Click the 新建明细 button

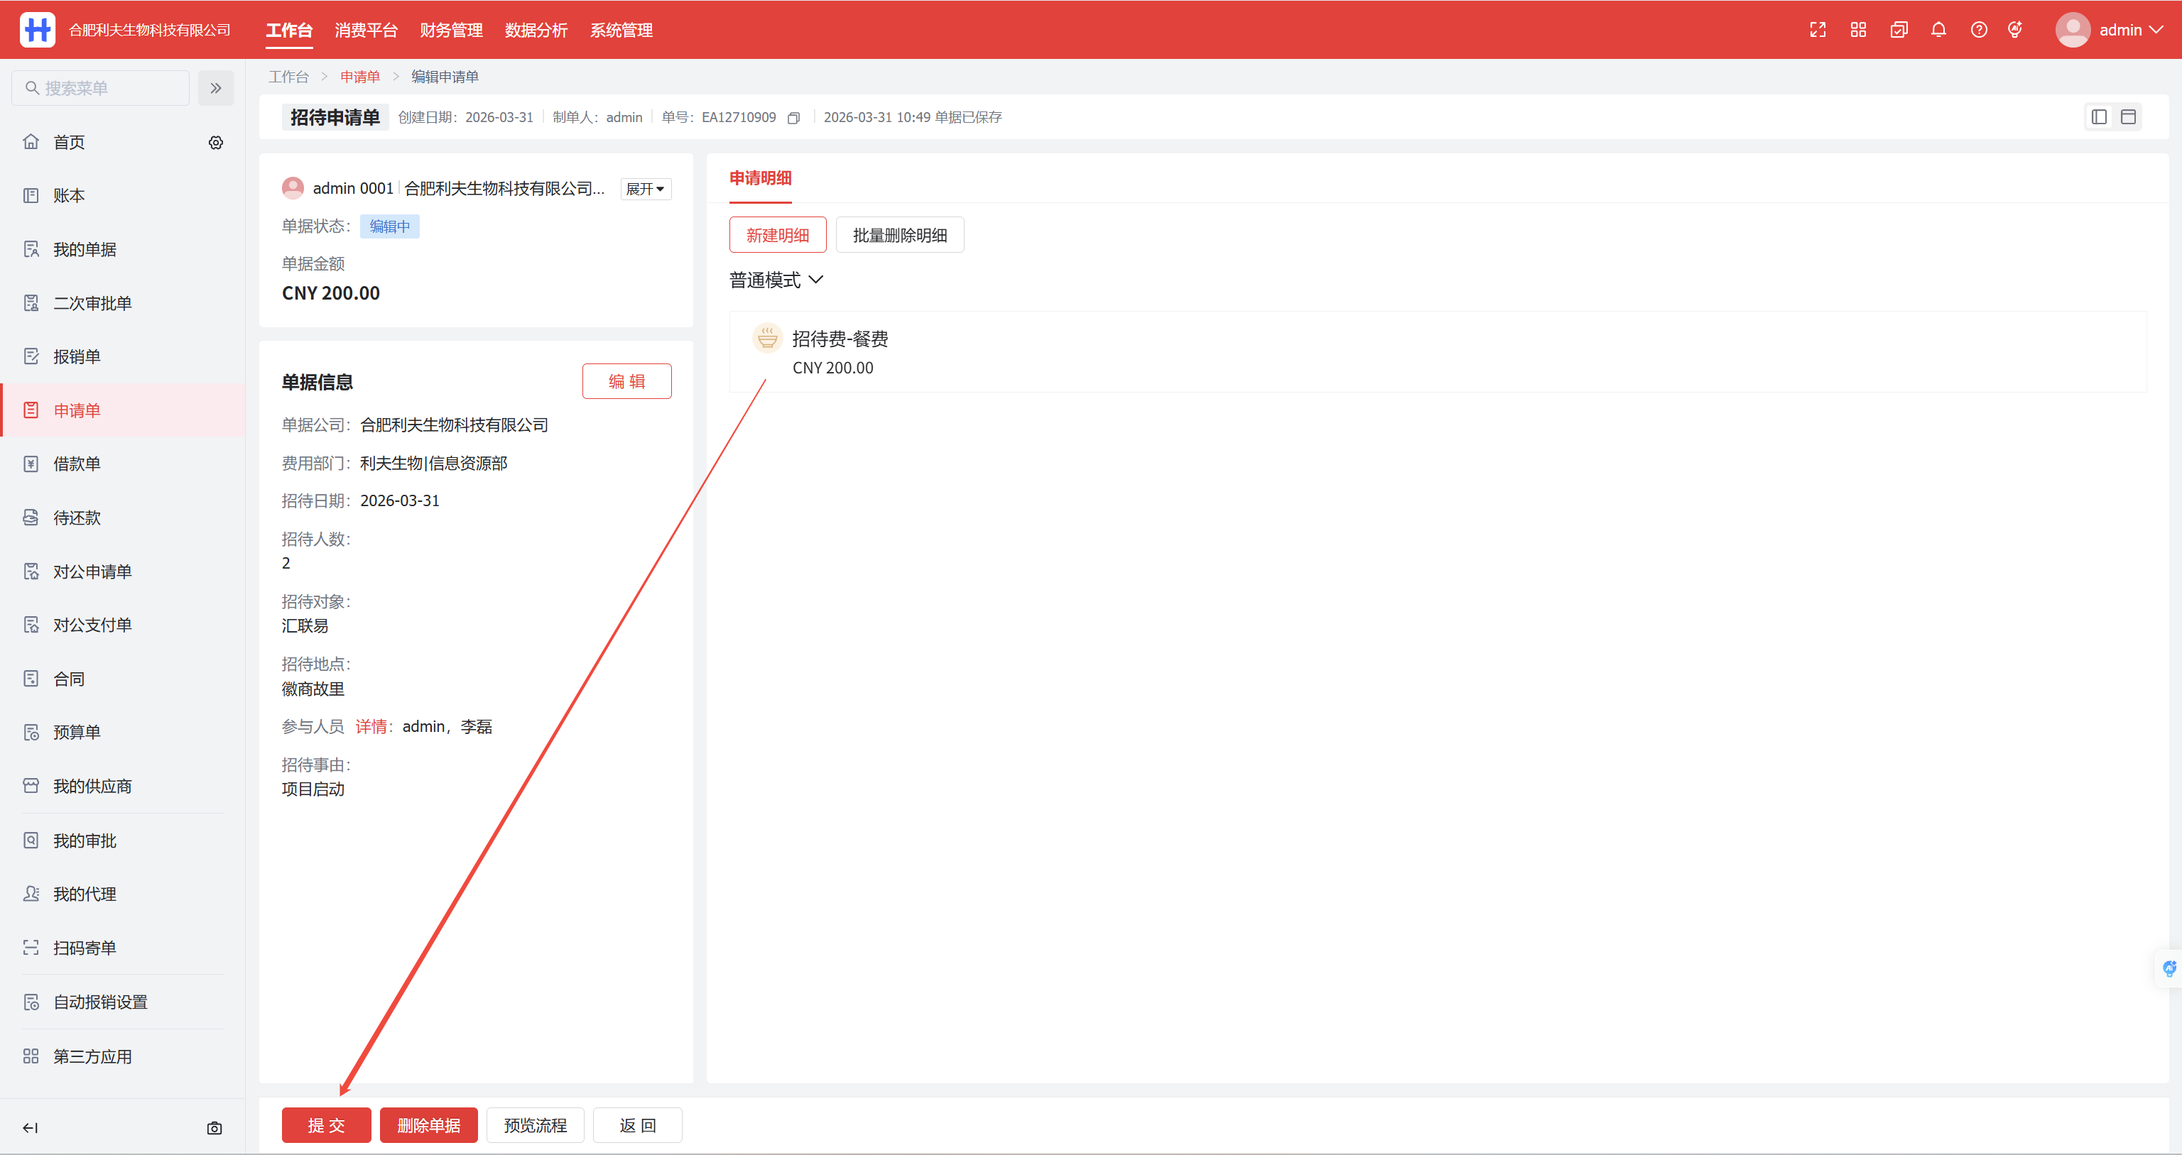(x=777, y=236)
